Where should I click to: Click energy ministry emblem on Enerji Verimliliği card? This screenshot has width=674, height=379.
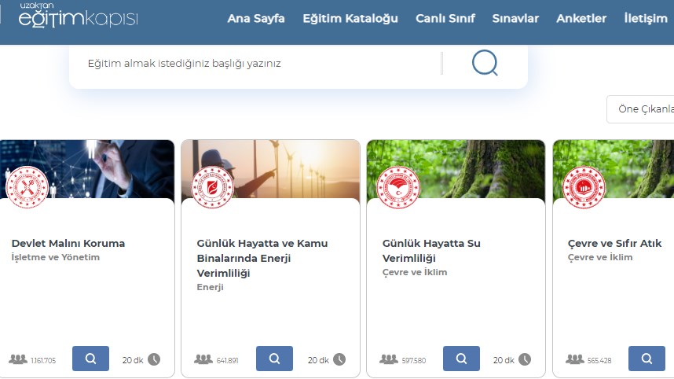coord(212,187)
